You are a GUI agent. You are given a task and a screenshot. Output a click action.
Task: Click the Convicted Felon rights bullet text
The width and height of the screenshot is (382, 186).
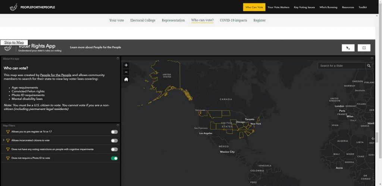coord(28,91)
